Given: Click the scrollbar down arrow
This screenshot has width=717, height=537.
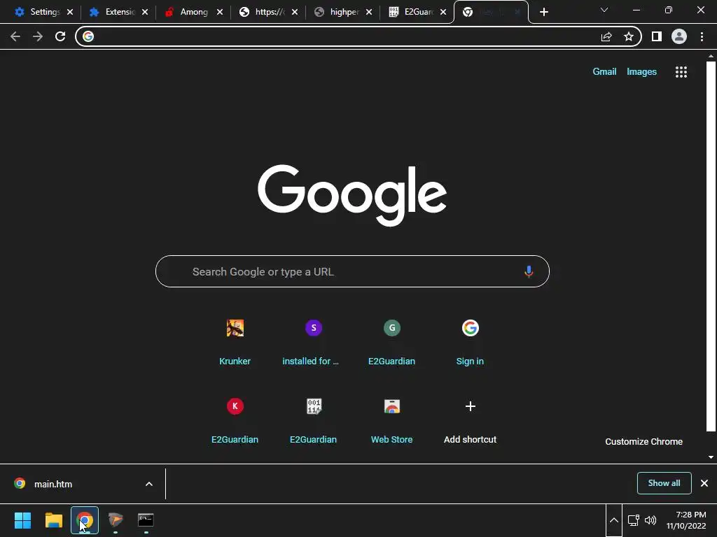Looking at the screenshot, I should pos(711,457).
